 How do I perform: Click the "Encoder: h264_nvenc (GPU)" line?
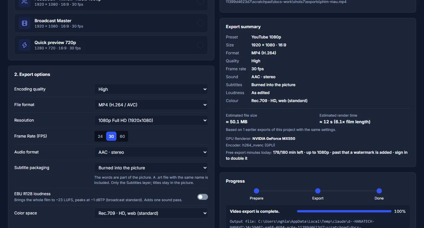click(x=250, y=145)
